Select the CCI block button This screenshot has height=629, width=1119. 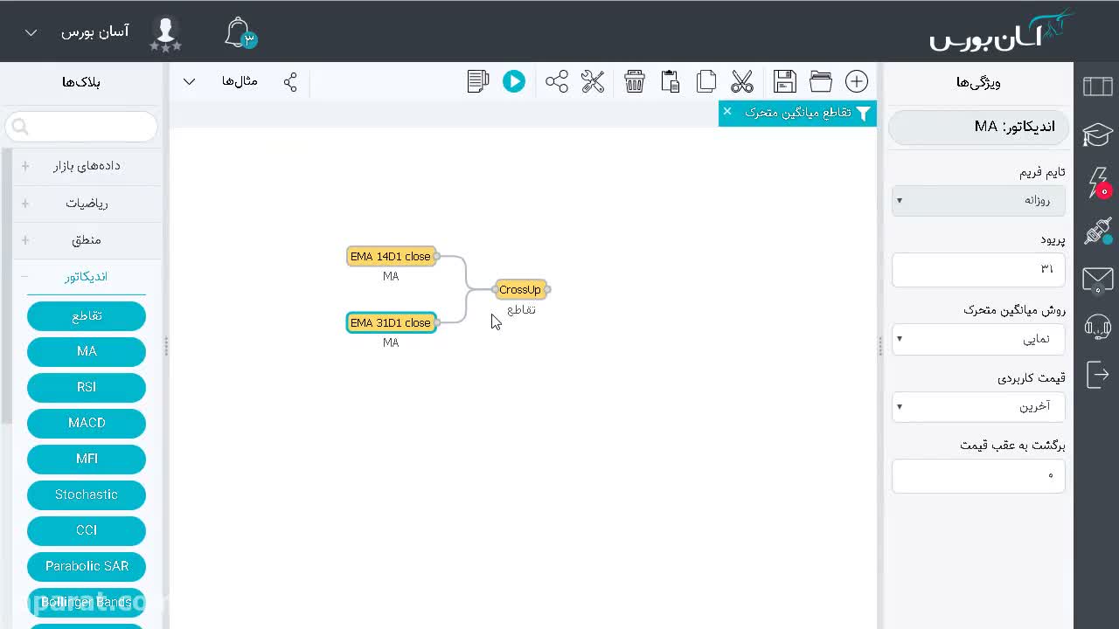coord(87,530)
